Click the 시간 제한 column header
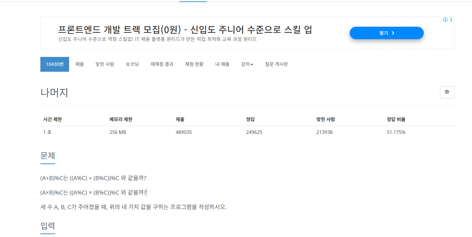This screenshot has width=472, height=237. (x=53, y=119)
